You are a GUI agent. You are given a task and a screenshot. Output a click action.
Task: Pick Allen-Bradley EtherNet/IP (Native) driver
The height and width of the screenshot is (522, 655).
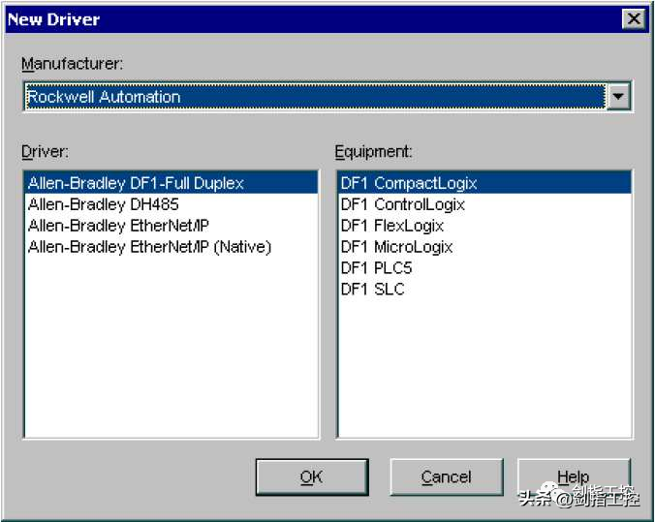[x=150, y=247]
